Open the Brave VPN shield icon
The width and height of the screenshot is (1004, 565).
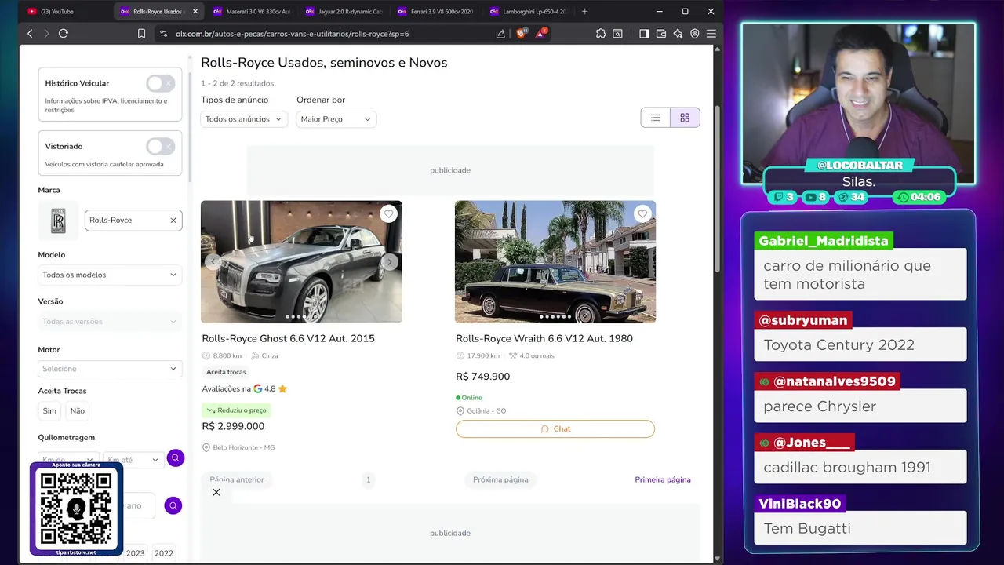694,34
